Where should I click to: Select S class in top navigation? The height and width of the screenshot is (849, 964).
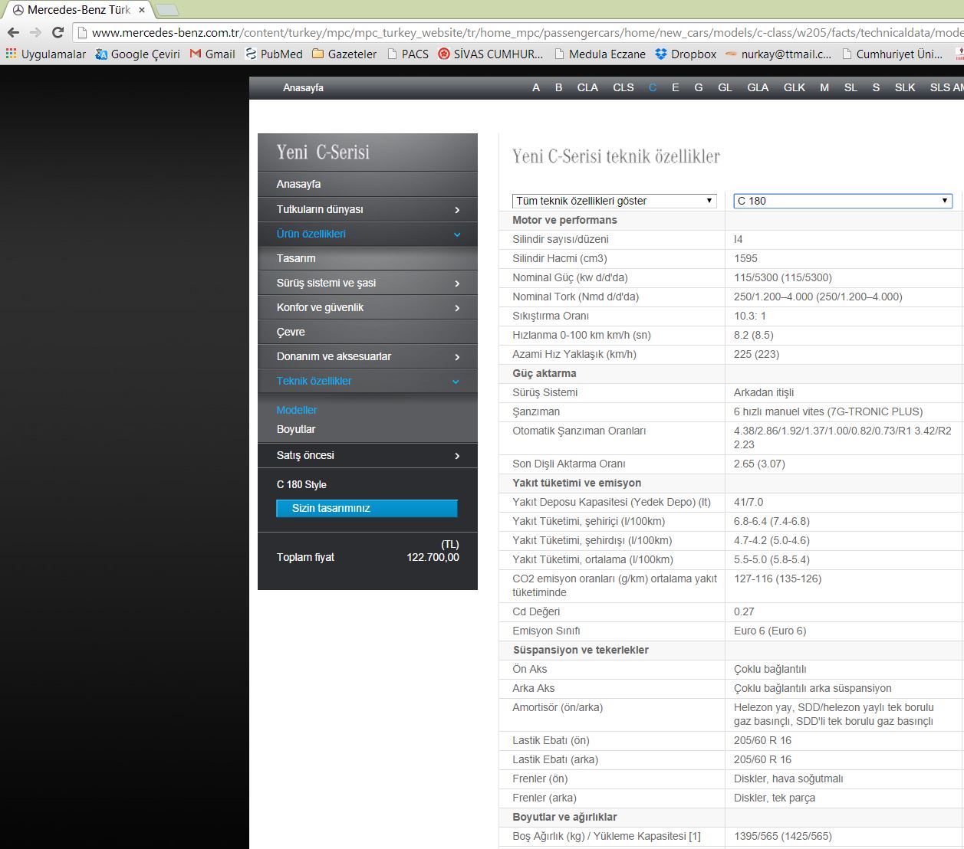click(x=876, y=87)
